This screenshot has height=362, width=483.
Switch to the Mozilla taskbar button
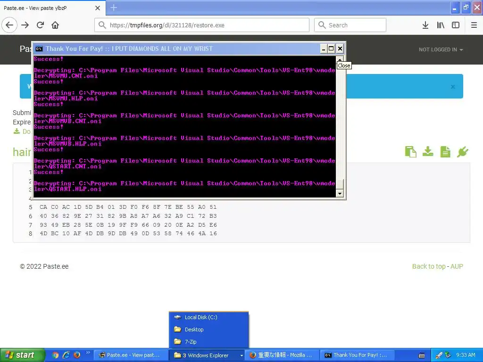[282, 355]
